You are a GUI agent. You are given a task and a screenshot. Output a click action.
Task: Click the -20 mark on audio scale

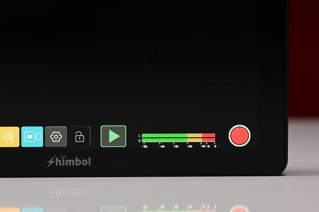point(189,146)
